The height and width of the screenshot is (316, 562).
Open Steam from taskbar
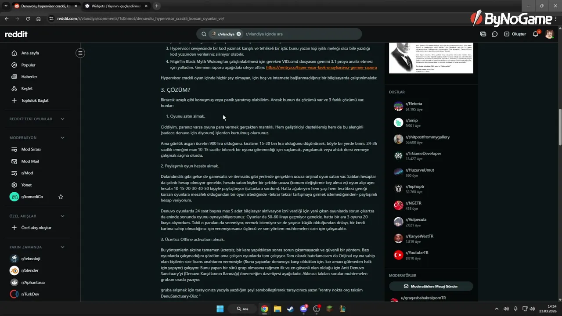coord(290,309)
